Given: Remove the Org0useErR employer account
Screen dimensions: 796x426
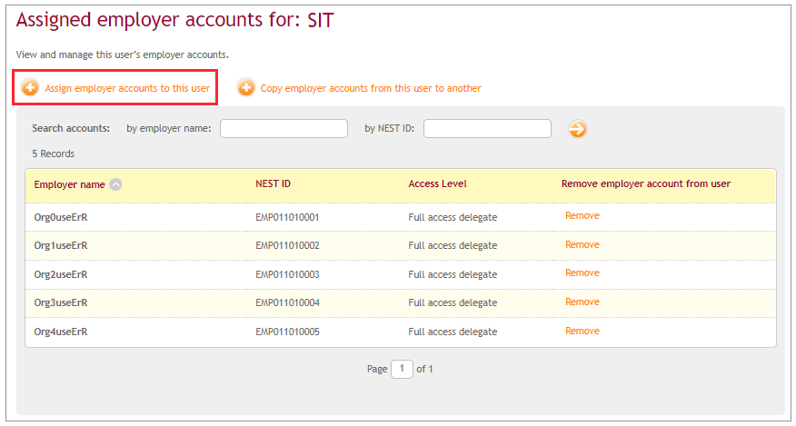Looking at the screenshot, I should coord(582,216).
